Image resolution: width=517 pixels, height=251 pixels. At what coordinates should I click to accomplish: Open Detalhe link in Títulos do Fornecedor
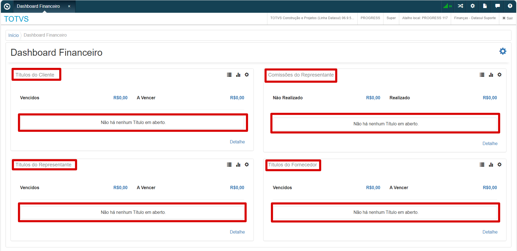pyautogui.click(x=490, y=232)
